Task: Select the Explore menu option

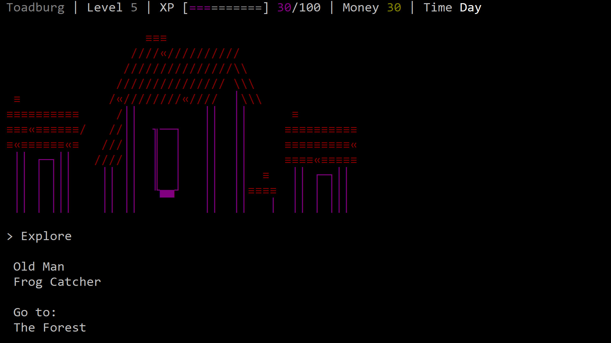Action: [46, 236]
